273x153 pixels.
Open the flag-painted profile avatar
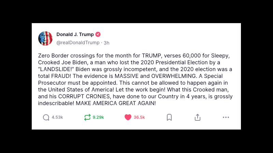coord(45,38)
